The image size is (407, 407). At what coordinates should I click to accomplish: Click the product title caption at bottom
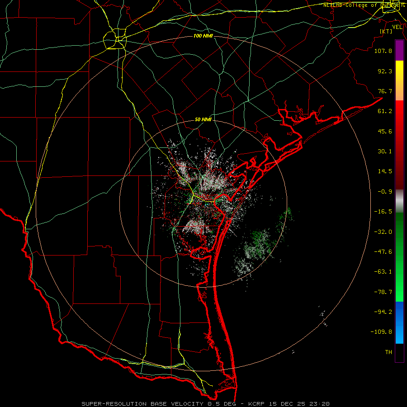click(206, 404)
